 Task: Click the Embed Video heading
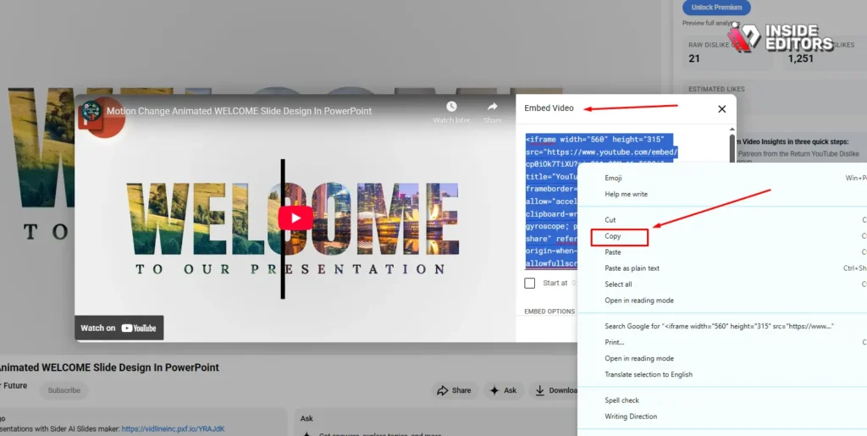point(549,108)
